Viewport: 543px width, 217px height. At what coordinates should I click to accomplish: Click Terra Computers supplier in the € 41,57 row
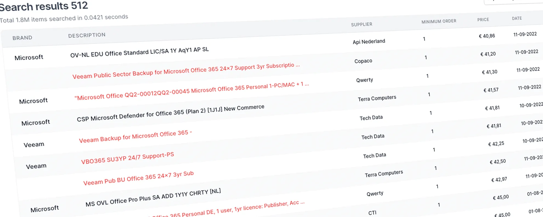click(x=377, y=98)
